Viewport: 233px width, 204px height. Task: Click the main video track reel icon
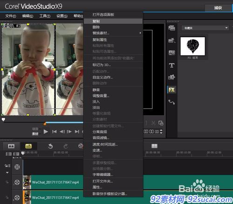click(x=17, y=167)
